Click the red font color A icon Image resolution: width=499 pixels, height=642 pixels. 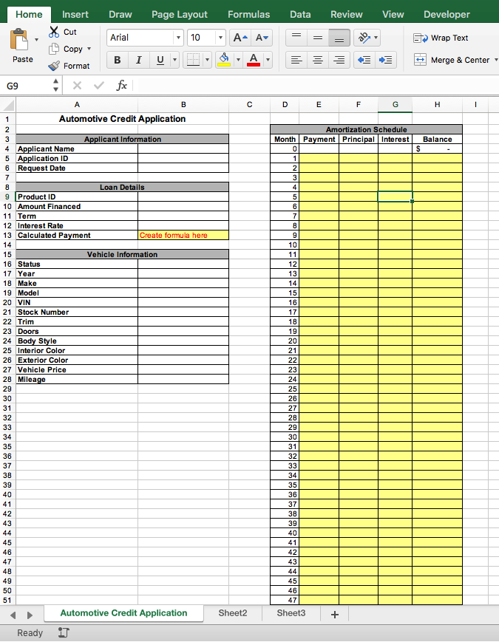click(254, 60)
